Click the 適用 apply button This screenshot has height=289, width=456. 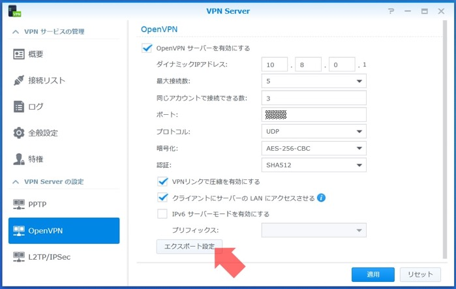click(x=373, y=275)
